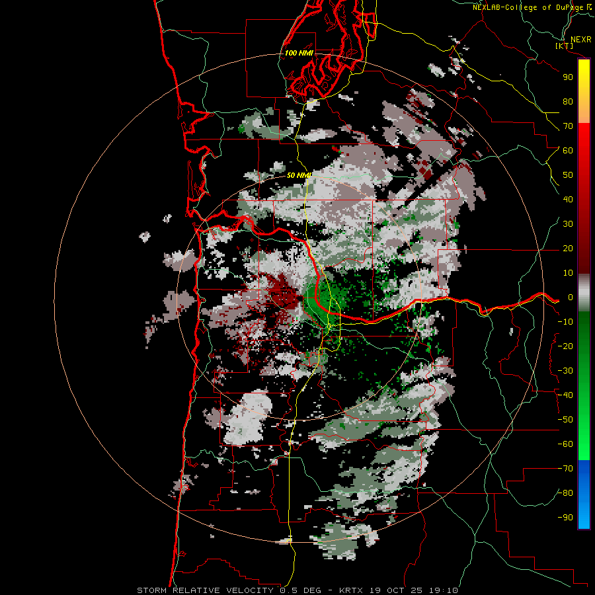Click the "NEXR" label above the color bar
Screen dimensions: 595x595
(580, 39)
